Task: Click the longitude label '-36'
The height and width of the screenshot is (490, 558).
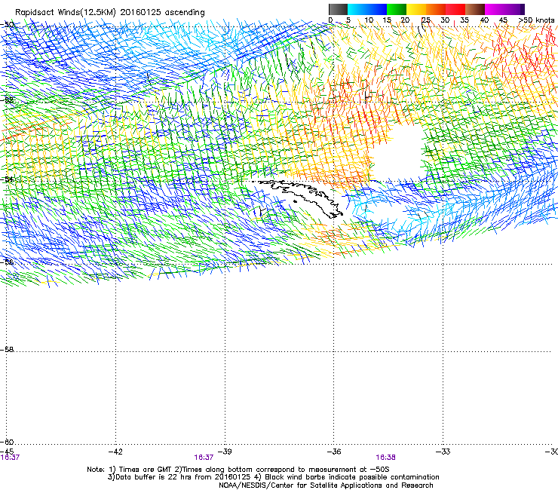Action: click(334, 452)
